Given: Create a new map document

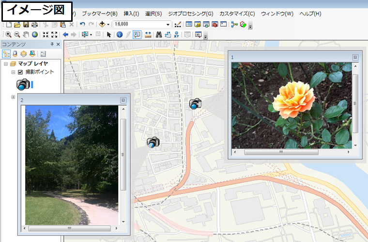Looking at the screenshot, I should (9, 24).
